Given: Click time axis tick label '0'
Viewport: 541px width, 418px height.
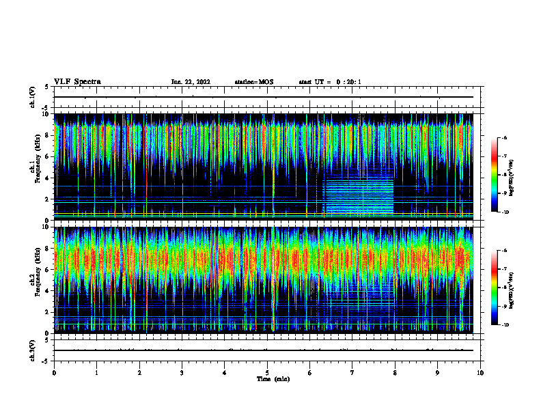Looking at the screenshot, I should click(x=54, y=373).
